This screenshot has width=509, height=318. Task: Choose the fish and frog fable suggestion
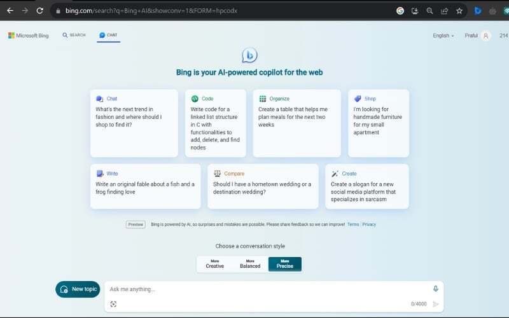point(146,186)
